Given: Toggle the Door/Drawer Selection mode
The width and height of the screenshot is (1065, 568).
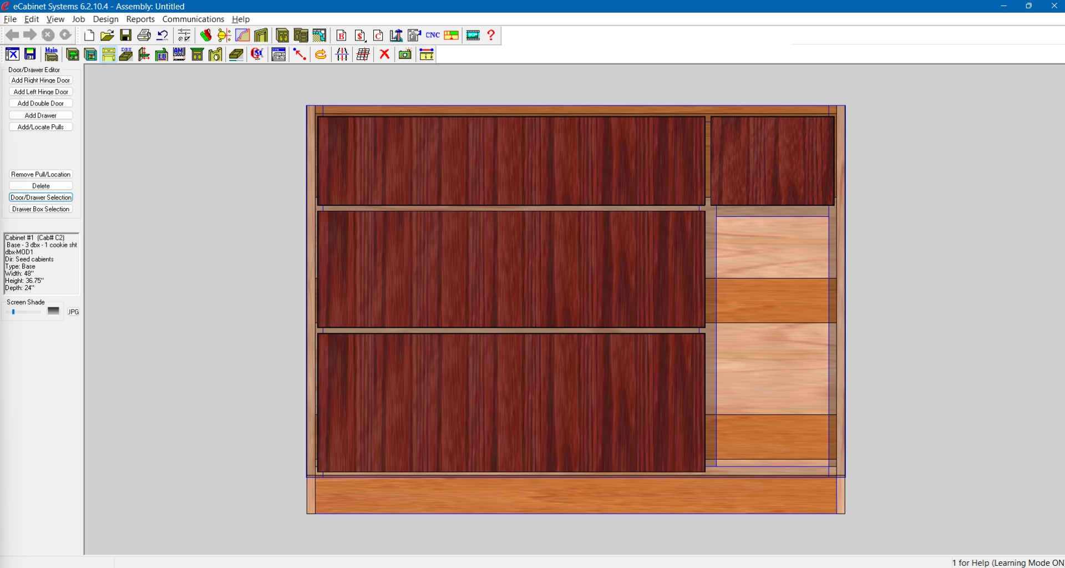Looking at the screenshot, I should point(41,197).
